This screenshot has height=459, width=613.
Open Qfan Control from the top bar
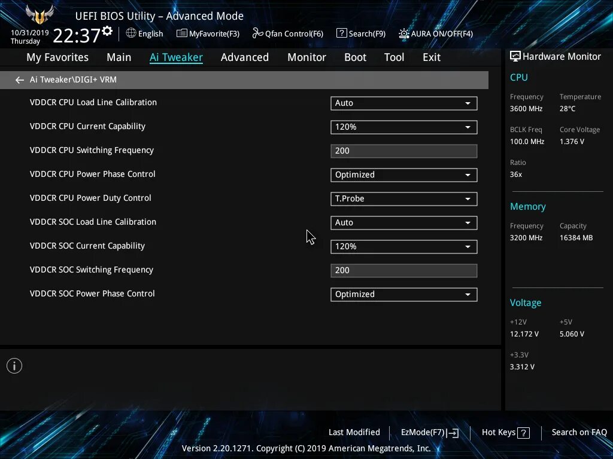(287, 33)
